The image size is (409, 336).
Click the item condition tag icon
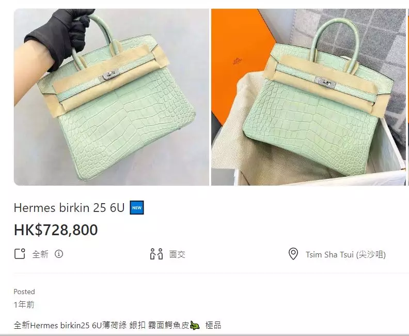click(20, 254)
